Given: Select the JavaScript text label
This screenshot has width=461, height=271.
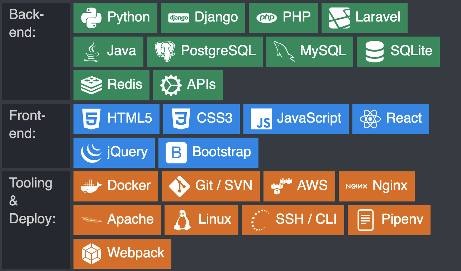Looking at the screenshot, I should (309, 118).
